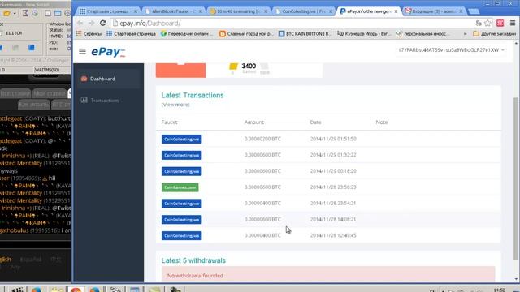
Task: Click CoinCollecting.ws badge dated 2014/11/29 01:32:22
Action: pos(181,155)
